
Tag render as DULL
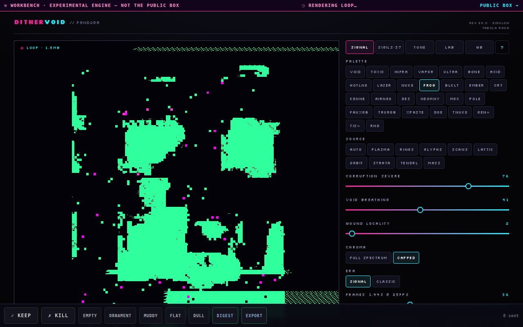(x=199, y=316)
